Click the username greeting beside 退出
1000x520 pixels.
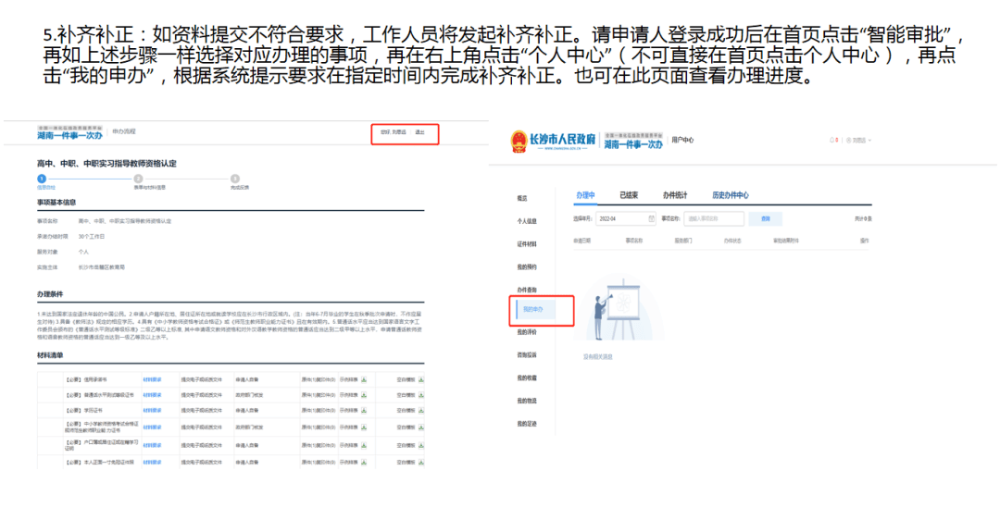click(393, 132)
